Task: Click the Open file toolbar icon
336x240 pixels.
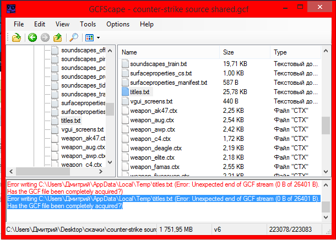Action: tap(17, 37)
